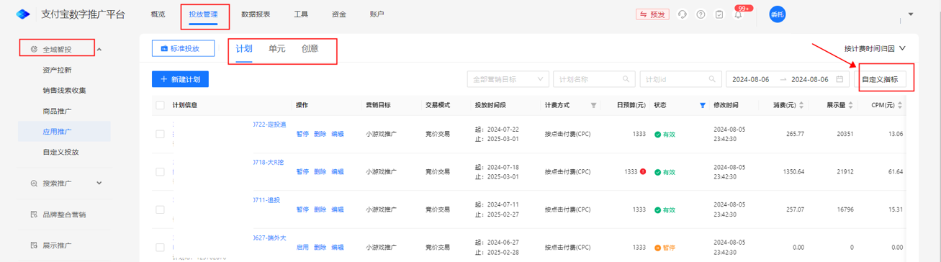Focus the 计划名称 search field

[x=593, y=79]
